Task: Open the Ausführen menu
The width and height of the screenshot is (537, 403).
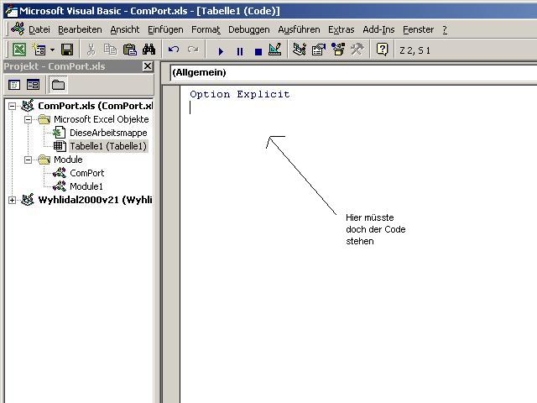Action: tap(299, 30)
